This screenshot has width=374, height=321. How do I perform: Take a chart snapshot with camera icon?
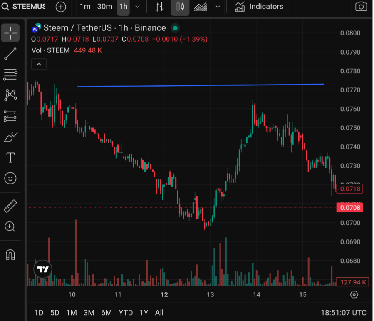(x=361, y=7)
